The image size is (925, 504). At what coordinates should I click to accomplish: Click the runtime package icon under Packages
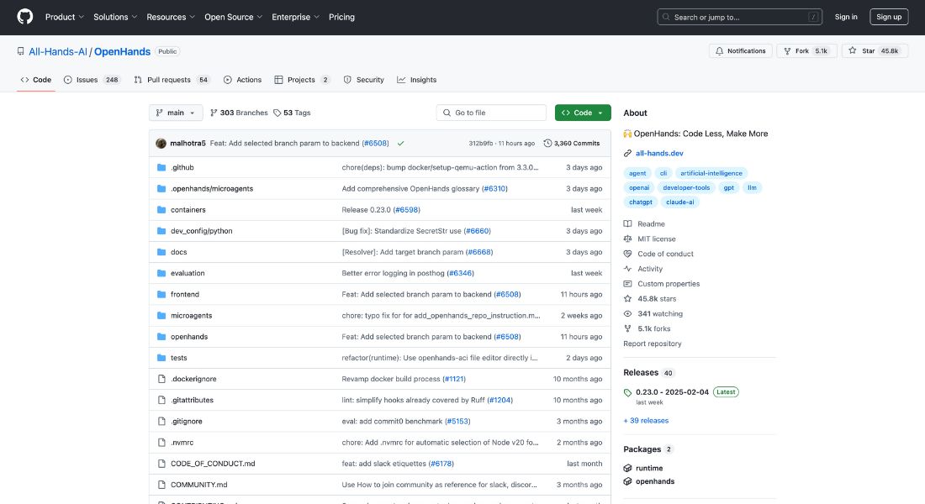click(x=627, y=468)
